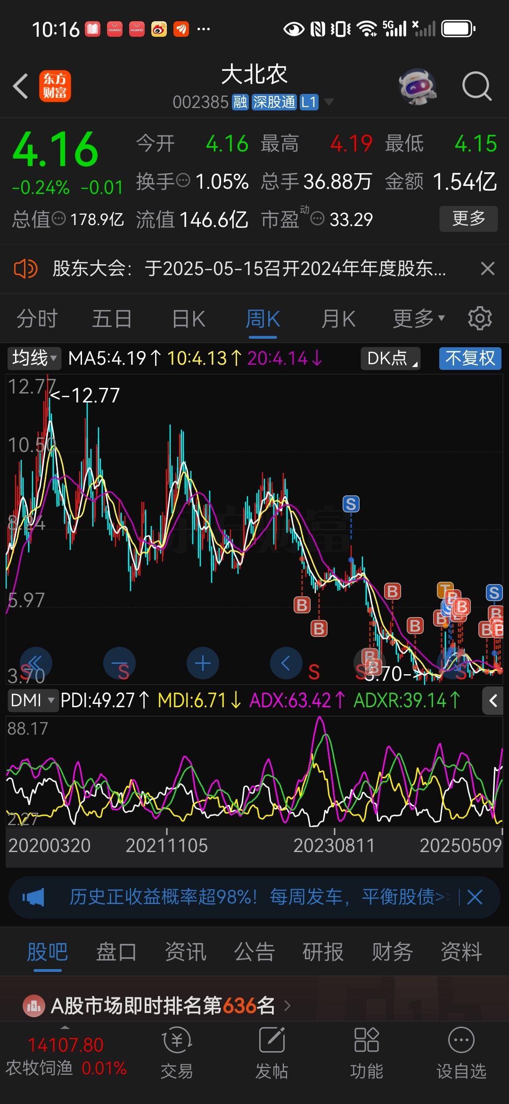This screenshot has width=509, height=1104.
Task: Dismiss the shareholder meeting notice
Action: click(x=488, y=269)
